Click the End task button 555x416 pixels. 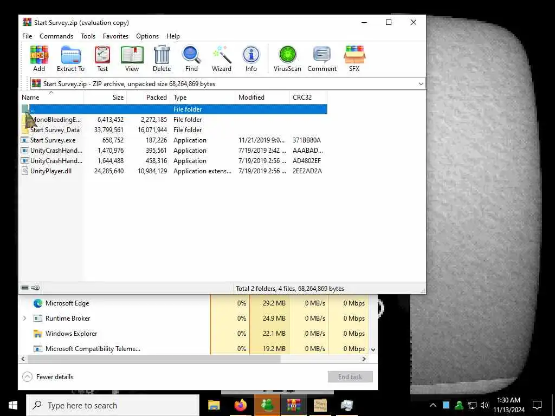coord(350,377)
